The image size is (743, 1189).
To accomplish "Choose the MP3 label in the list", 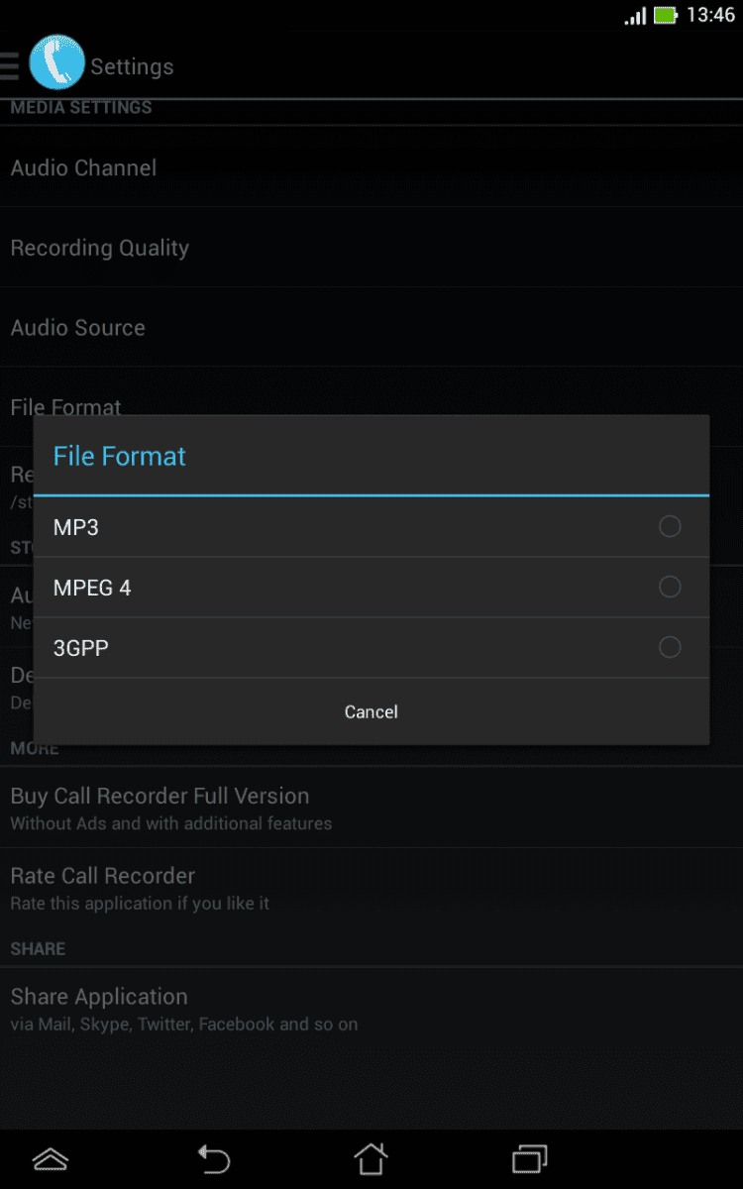I will 76,527.
